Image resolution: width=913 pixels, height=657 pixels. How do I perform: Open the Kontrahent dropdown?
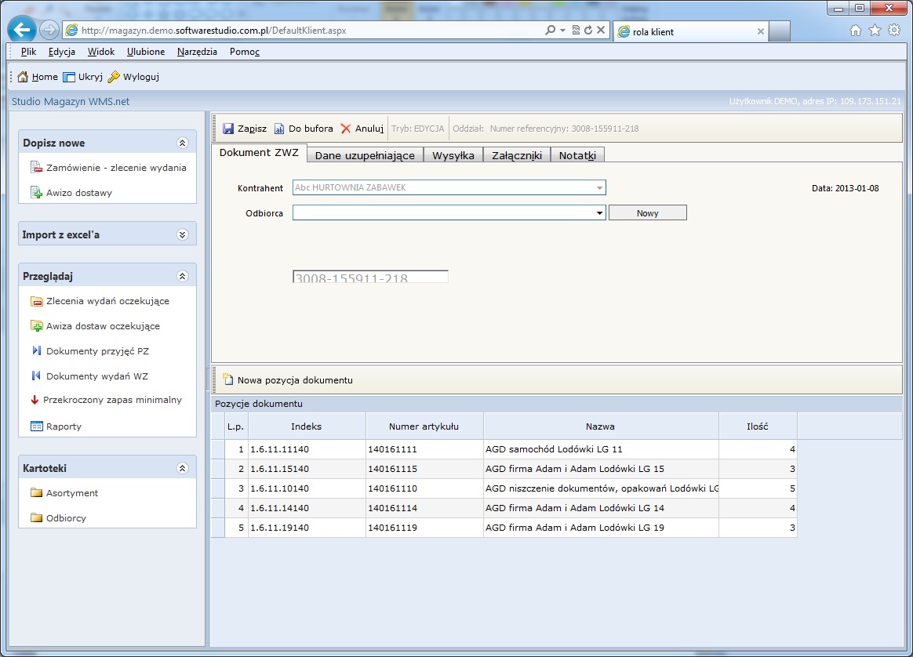click(x=599, y=188)
